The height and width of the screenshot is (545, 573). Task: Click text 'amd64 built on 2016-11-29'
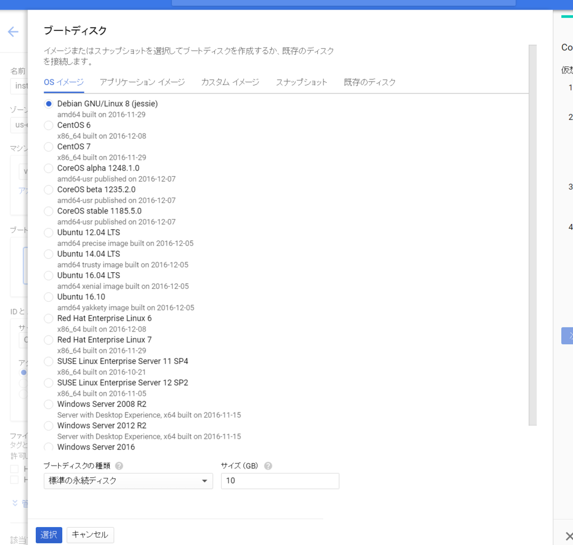tap(101, 115)
